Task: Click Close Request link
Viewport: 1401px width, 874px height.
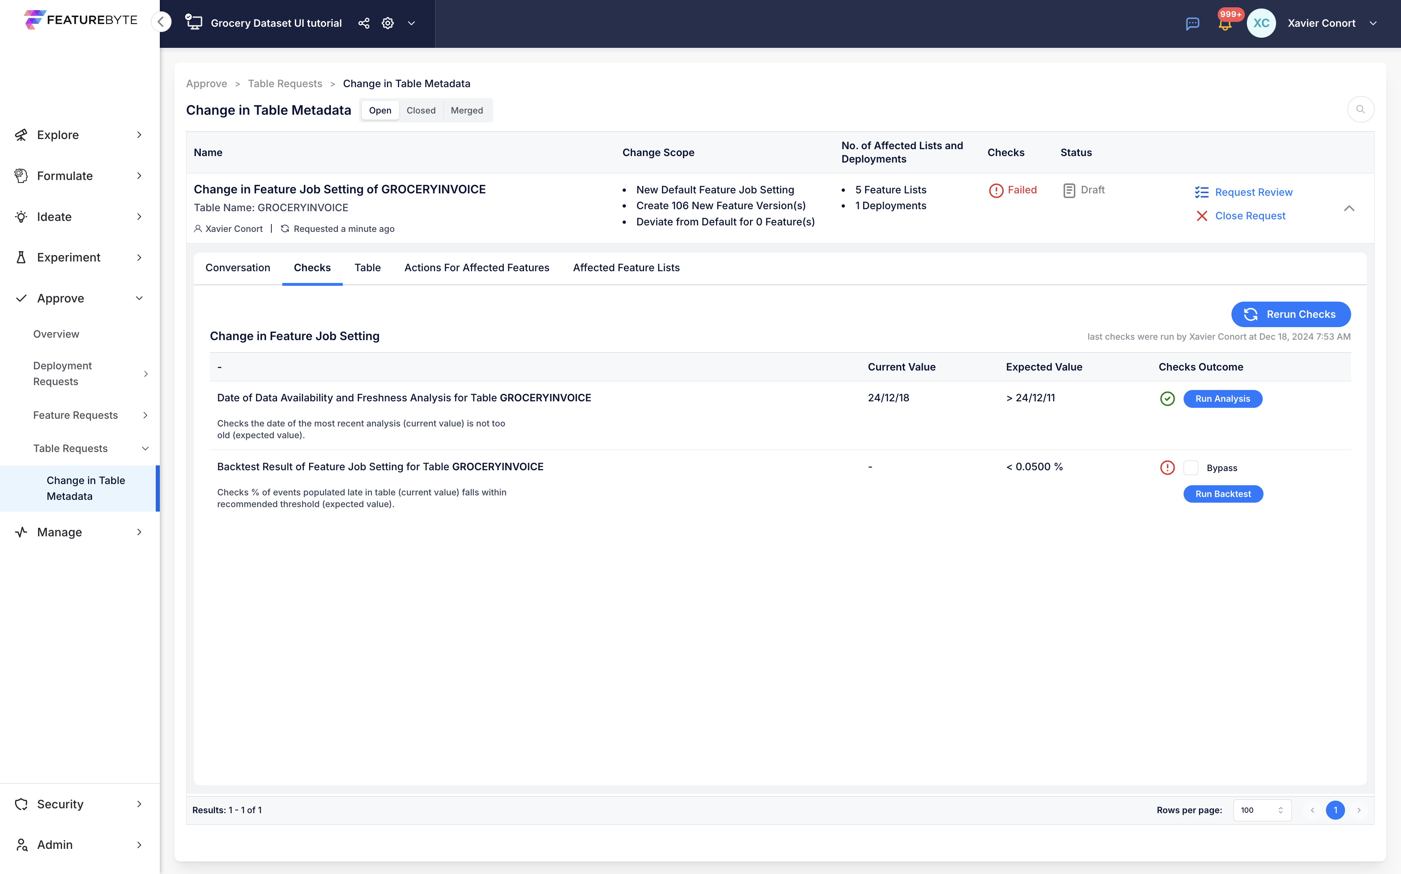Action: tap(1250, 216)
